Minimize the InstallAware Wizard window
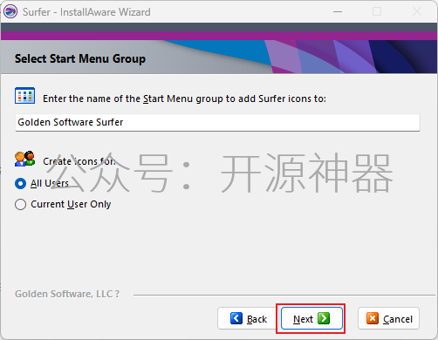This screenshot has height=340, width=438. pyautogui.click(x=338, y=12)
